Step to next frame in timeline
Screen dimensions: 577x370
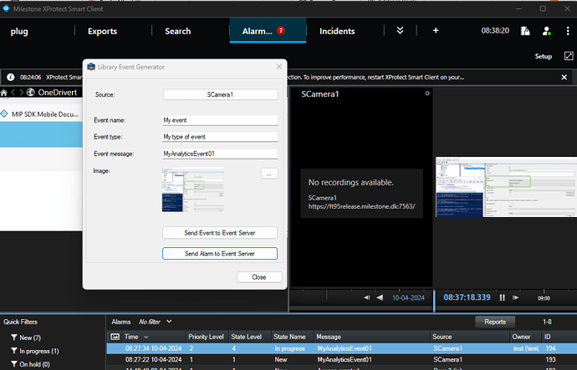(x=516, y=297)
